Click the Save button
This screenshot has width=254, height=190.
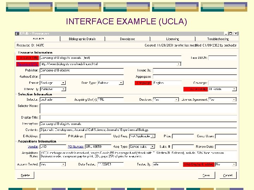206,175
